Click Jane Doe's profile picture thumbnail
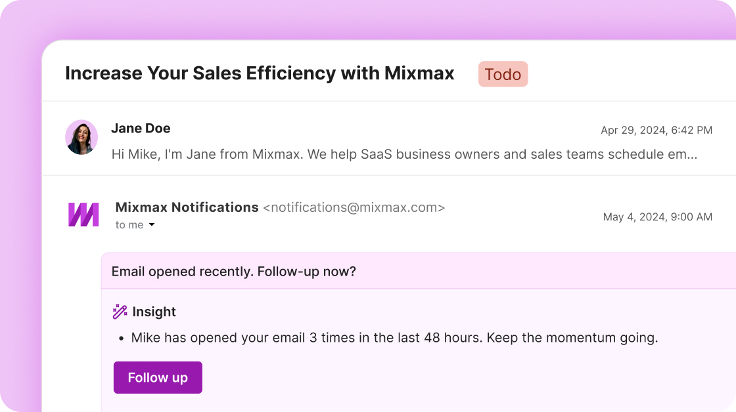Screen dimensions: 736x412 pyautogui.click(x=81, y=136)
